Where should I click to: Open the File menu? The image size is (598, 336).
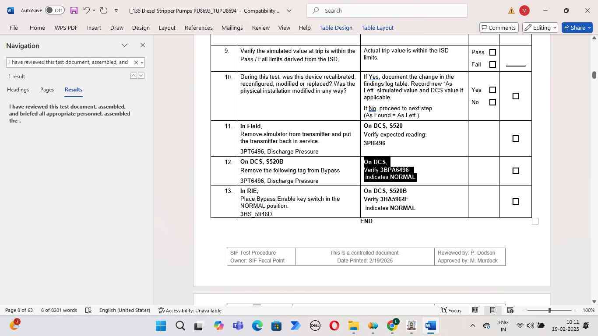(14, 28)
